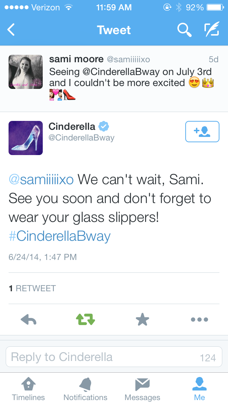
Task: Tap the back arrow in header
Action: click(11, 30)
